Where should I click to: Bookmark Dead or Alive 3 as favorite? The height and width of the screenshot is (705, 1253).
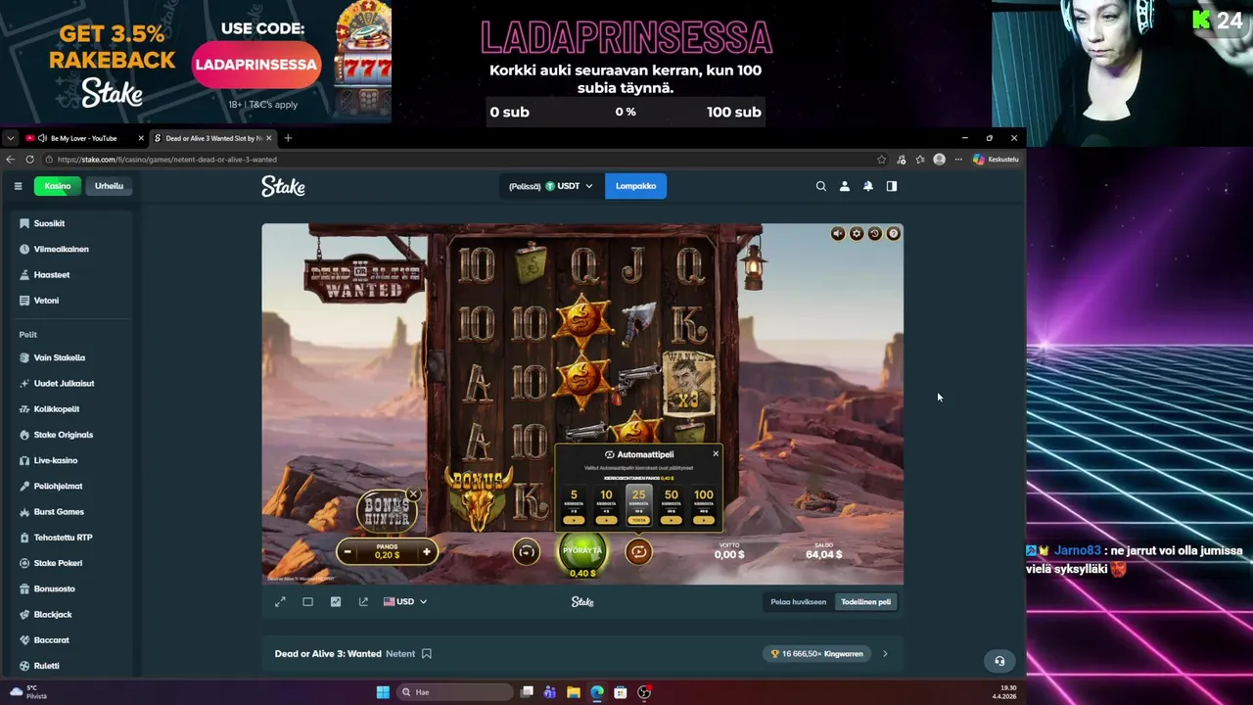[x=427, y=654]
